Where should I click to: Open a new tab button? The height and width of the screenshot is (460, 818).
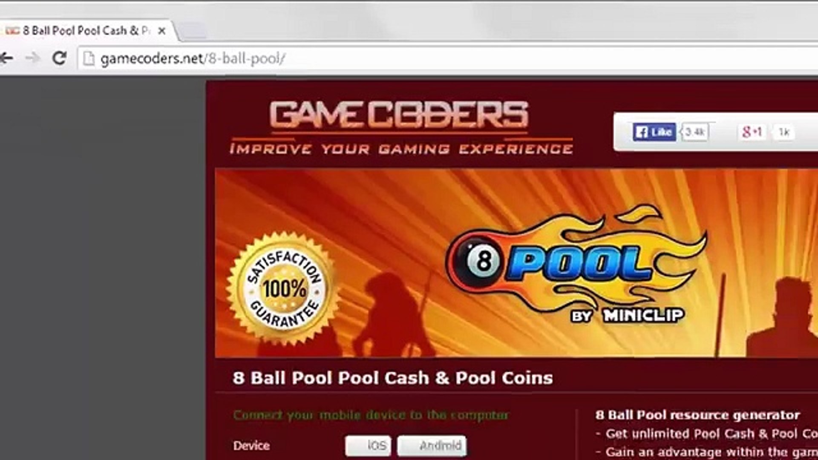tap(192, 31)
